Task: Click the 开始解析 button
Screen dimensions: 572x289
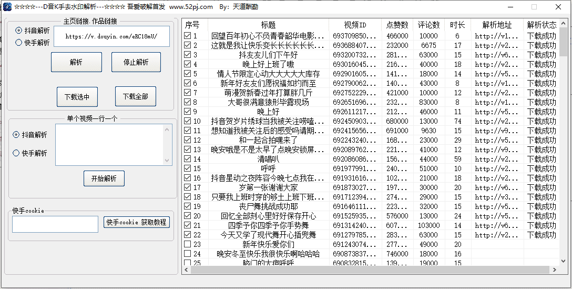Action: [x=104, y=178]
